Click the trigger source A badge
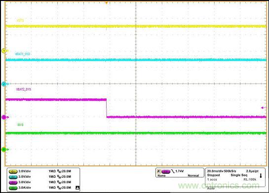Image resolution: width=269 pixels, height=193 pixels. [x=159, y=171]
